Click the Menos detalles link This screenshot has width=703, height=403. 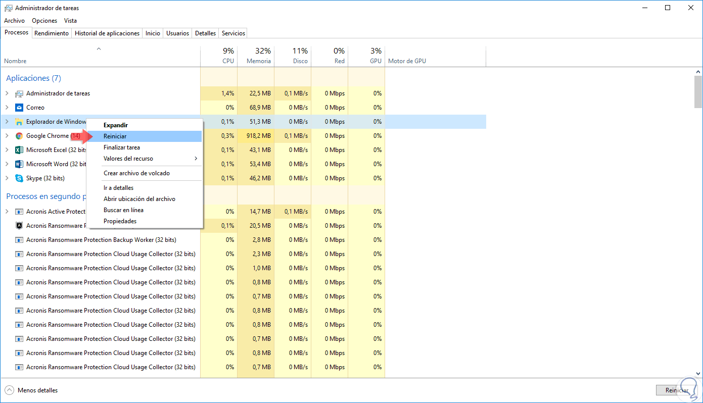click(38, 390)
